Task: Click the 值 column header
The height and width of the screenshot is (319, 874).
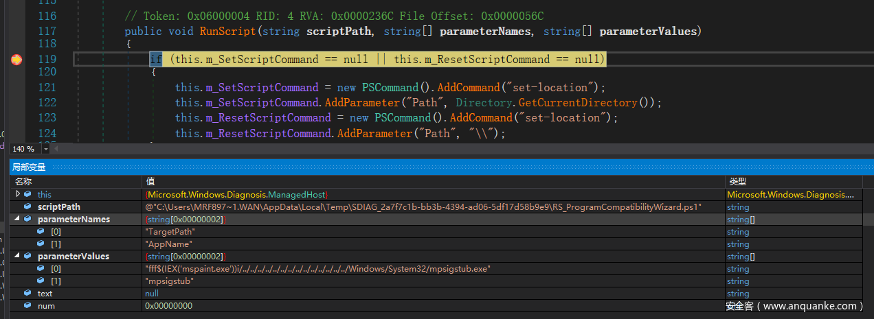Action: (150, 182)
